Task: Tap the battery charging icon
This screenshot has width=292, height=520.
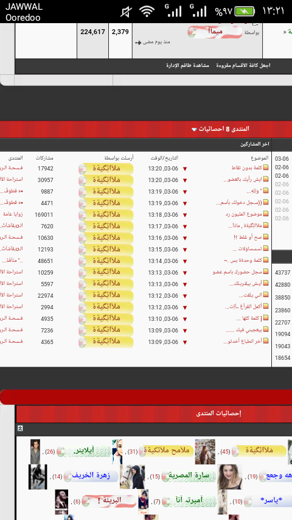Action: click(x=245, y=12)
